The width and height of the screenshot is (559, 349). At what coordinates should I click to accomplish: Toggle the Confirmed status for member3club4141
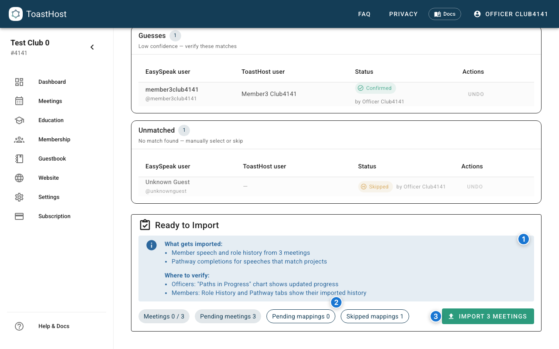(375, 88)
